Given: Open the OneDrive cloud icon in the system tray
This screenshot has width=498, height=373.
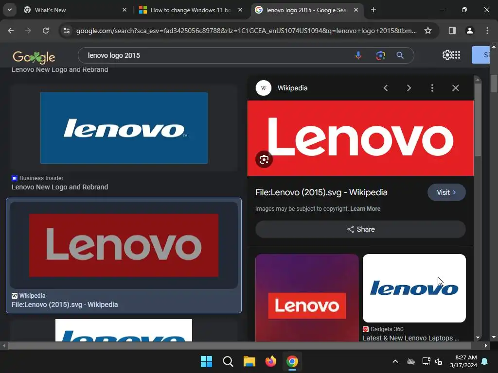Looking at the screenshot, I should [411, 361].
